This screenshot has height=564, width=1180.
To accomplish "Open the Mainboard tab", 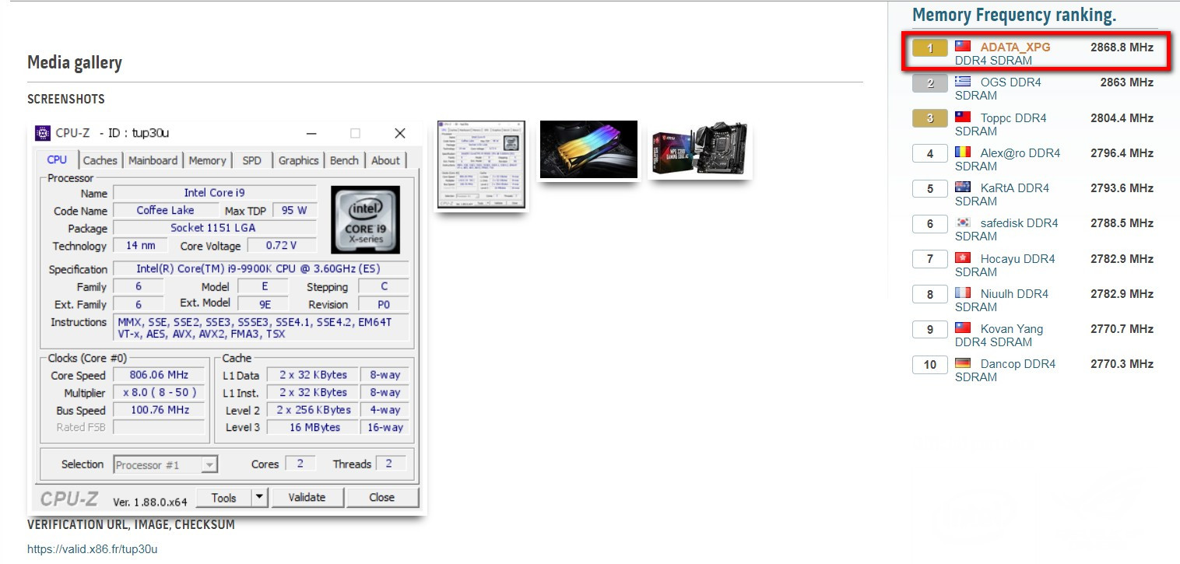I will (x=153, y=160).
